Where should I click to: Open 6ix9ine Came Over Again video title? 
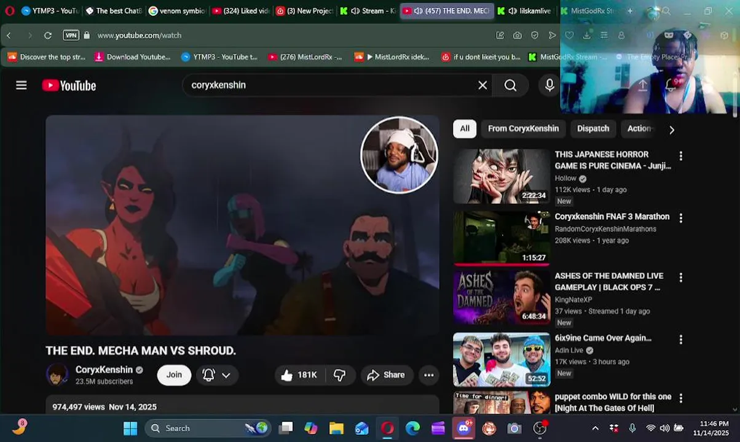(x=603, y=338)
